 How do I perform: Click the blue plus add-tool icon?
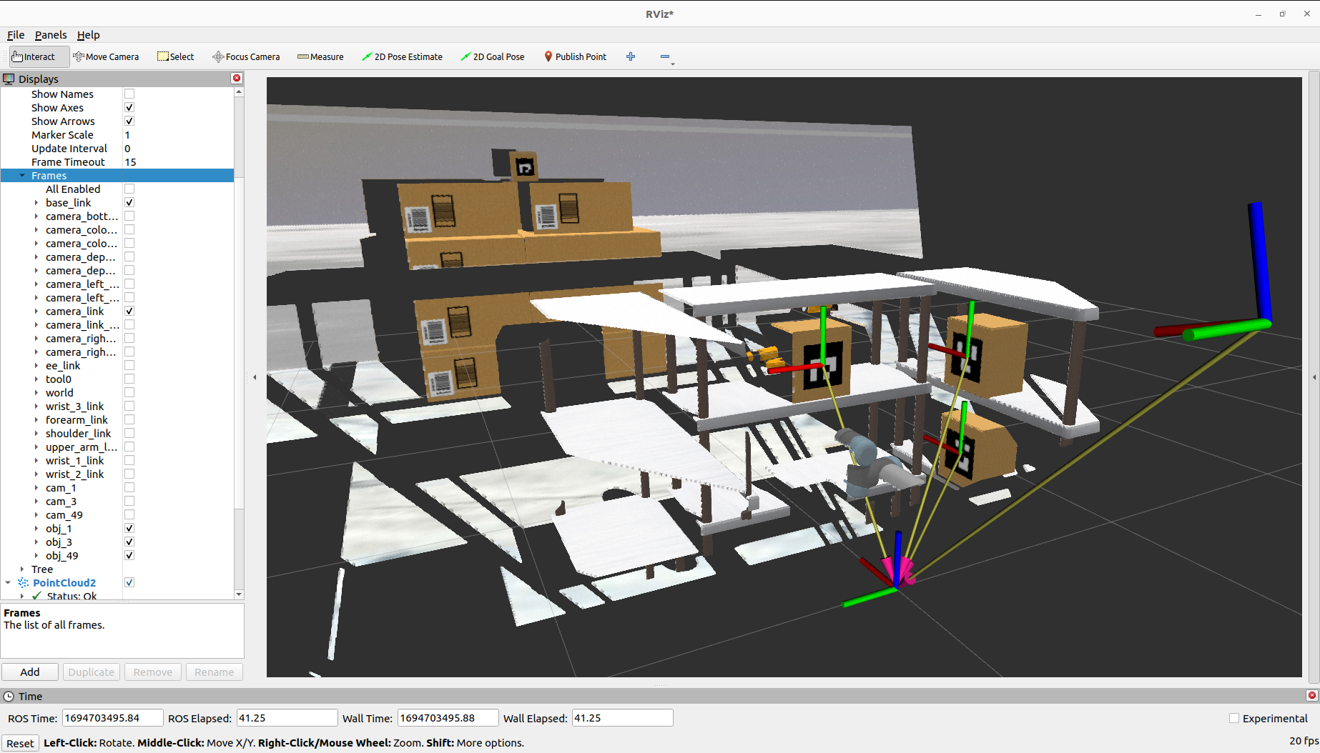click(x=631, y=56)
